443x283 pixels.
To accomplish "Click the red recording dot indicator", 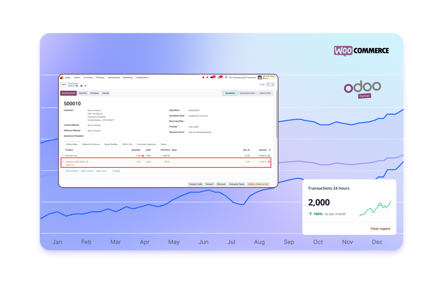I will [203, 77].
